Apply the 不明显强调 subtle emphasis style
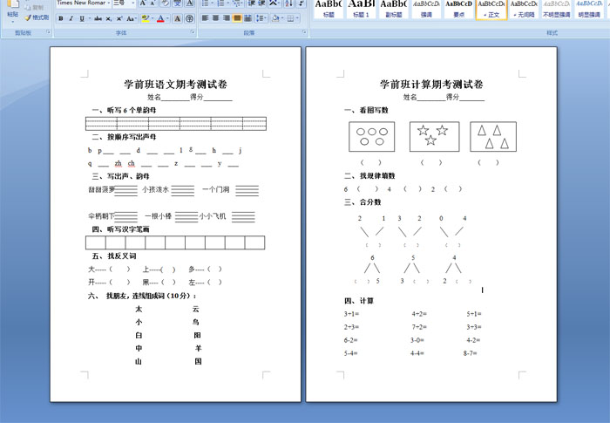Image resolution: width=610 pixels, height=423 pixels. tap(557, 10)
